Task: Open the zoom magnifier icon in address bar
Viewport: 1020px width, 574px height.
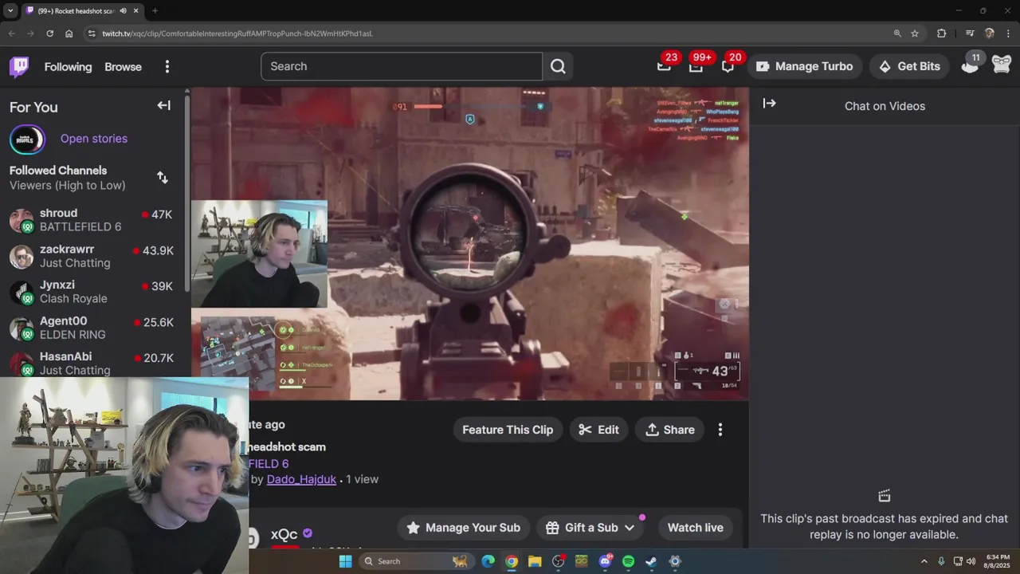Action: (897, 33)
